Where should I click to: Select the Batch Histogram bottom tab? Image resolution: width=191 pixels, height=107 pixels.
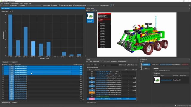(6, 103)
